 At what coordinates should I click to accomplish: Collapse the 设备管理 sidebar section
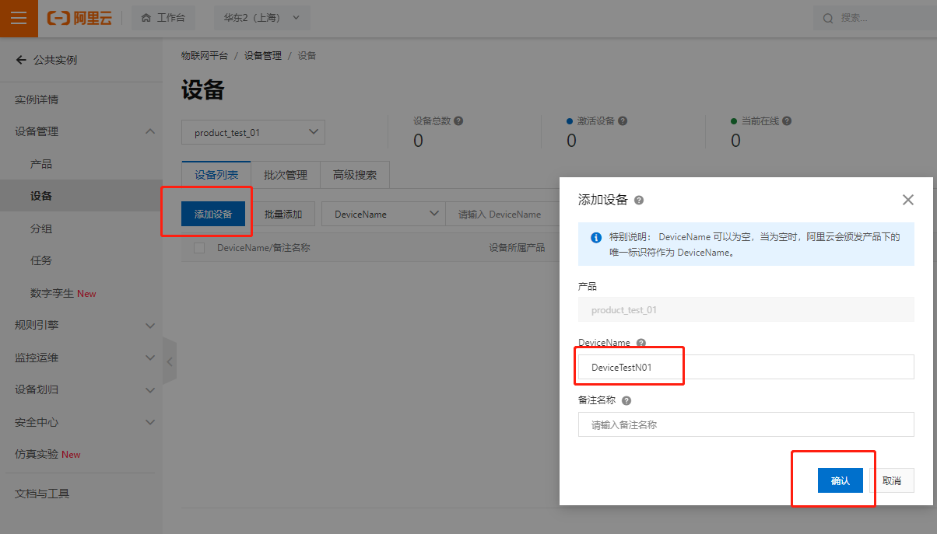tap(150, 131)
